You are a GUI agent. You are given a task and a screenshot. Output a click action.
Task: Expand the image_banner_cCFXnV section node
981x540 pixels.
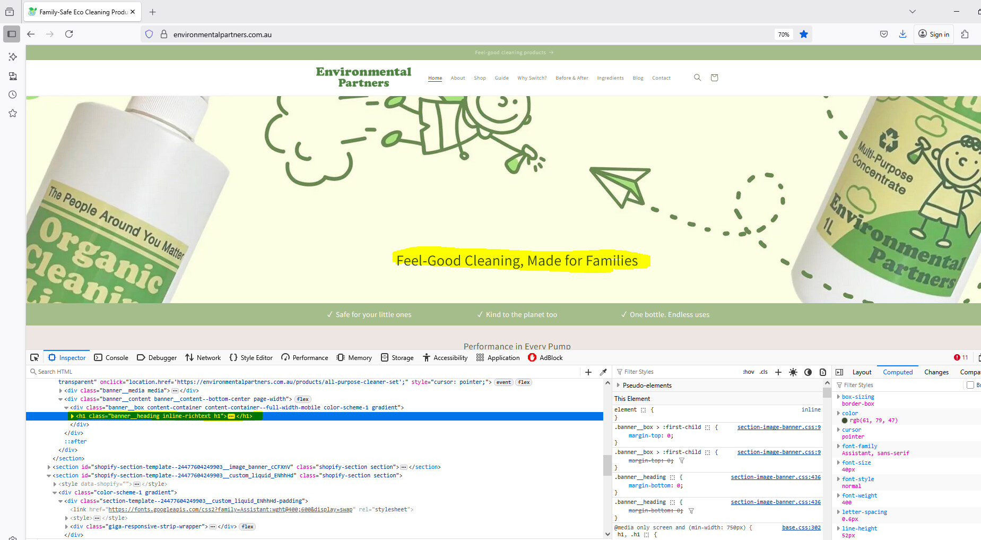(x=49, y=467)
